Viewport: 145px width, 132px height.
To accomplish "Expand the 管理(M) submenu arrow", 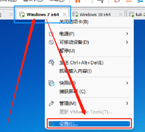I will 127,103.
